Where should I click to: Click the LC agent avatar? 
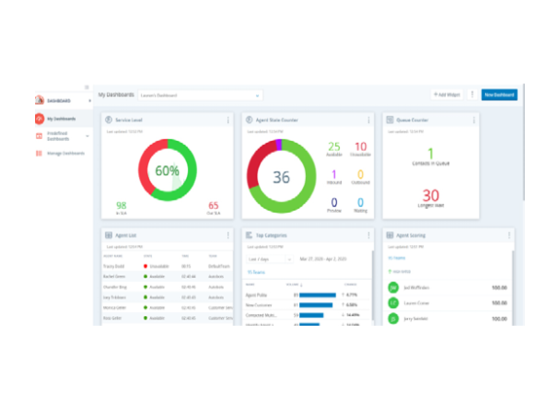point(393,303)
